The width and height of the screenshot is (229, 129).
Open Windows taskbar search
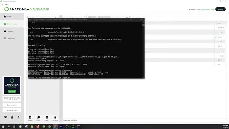[9, 126]
